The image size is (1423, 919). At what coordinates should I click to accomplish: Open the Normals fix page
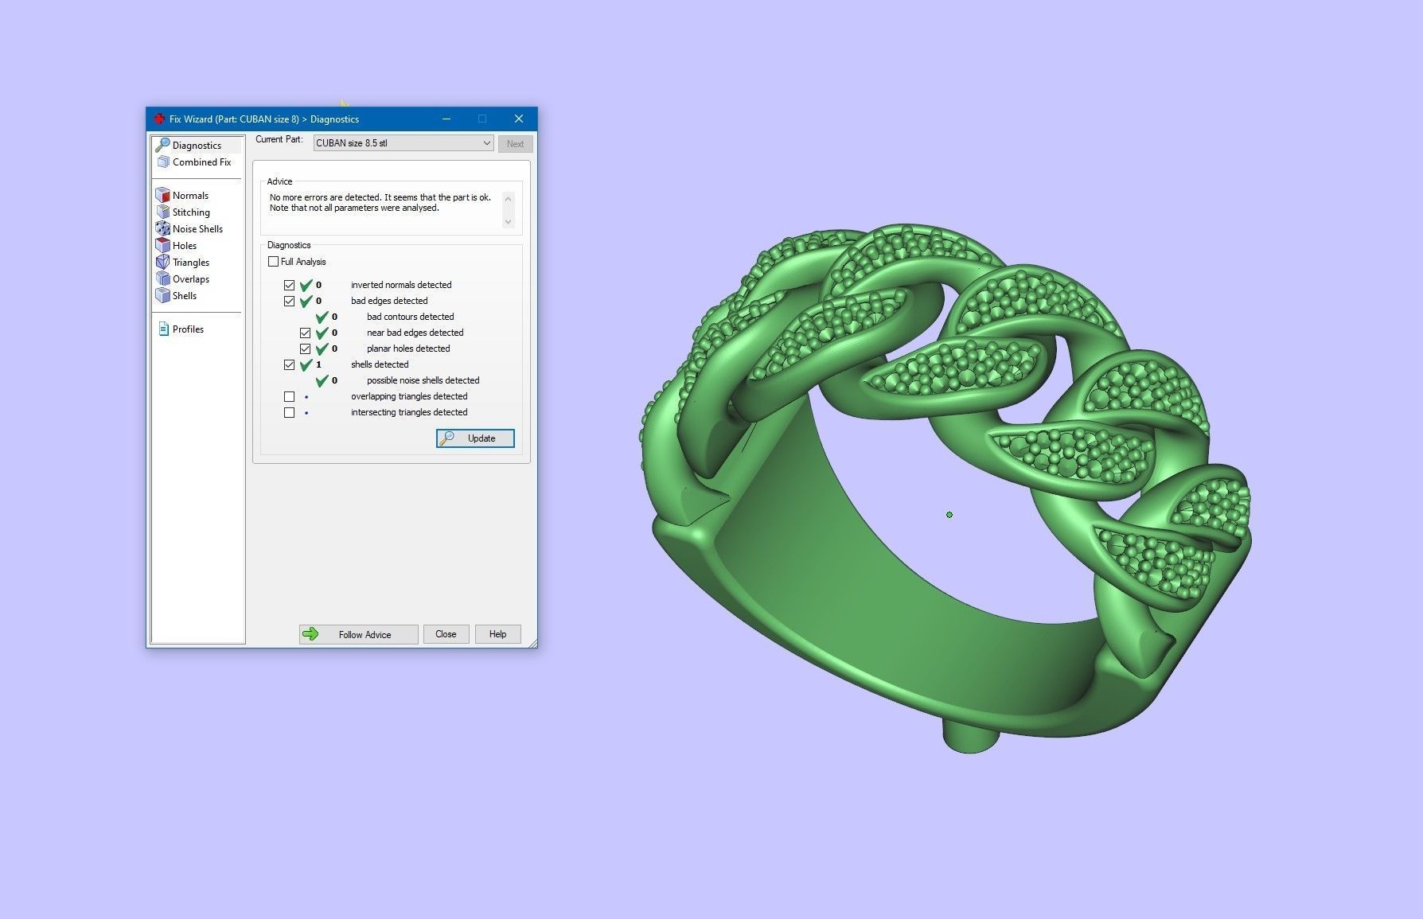(x=190, y=196)
